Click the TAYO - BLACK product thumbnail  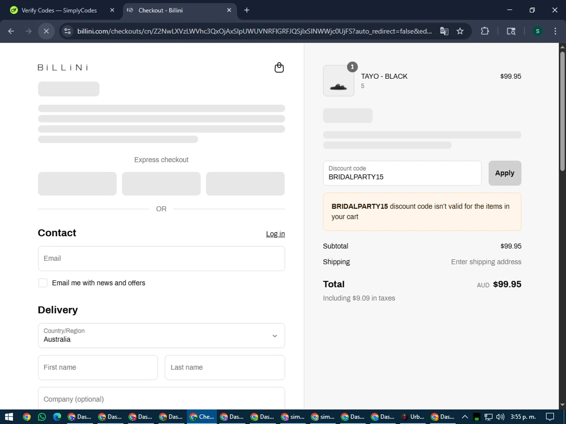[x=338, y=81]
